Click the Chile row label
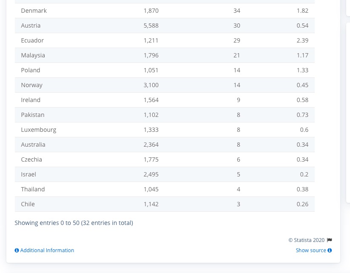350x273 pixels. tap(28, 204)
